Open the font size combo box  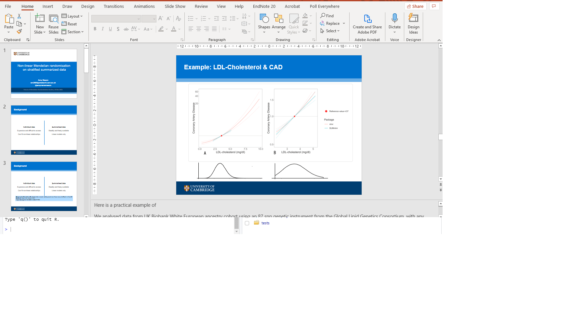coord(149,19)
